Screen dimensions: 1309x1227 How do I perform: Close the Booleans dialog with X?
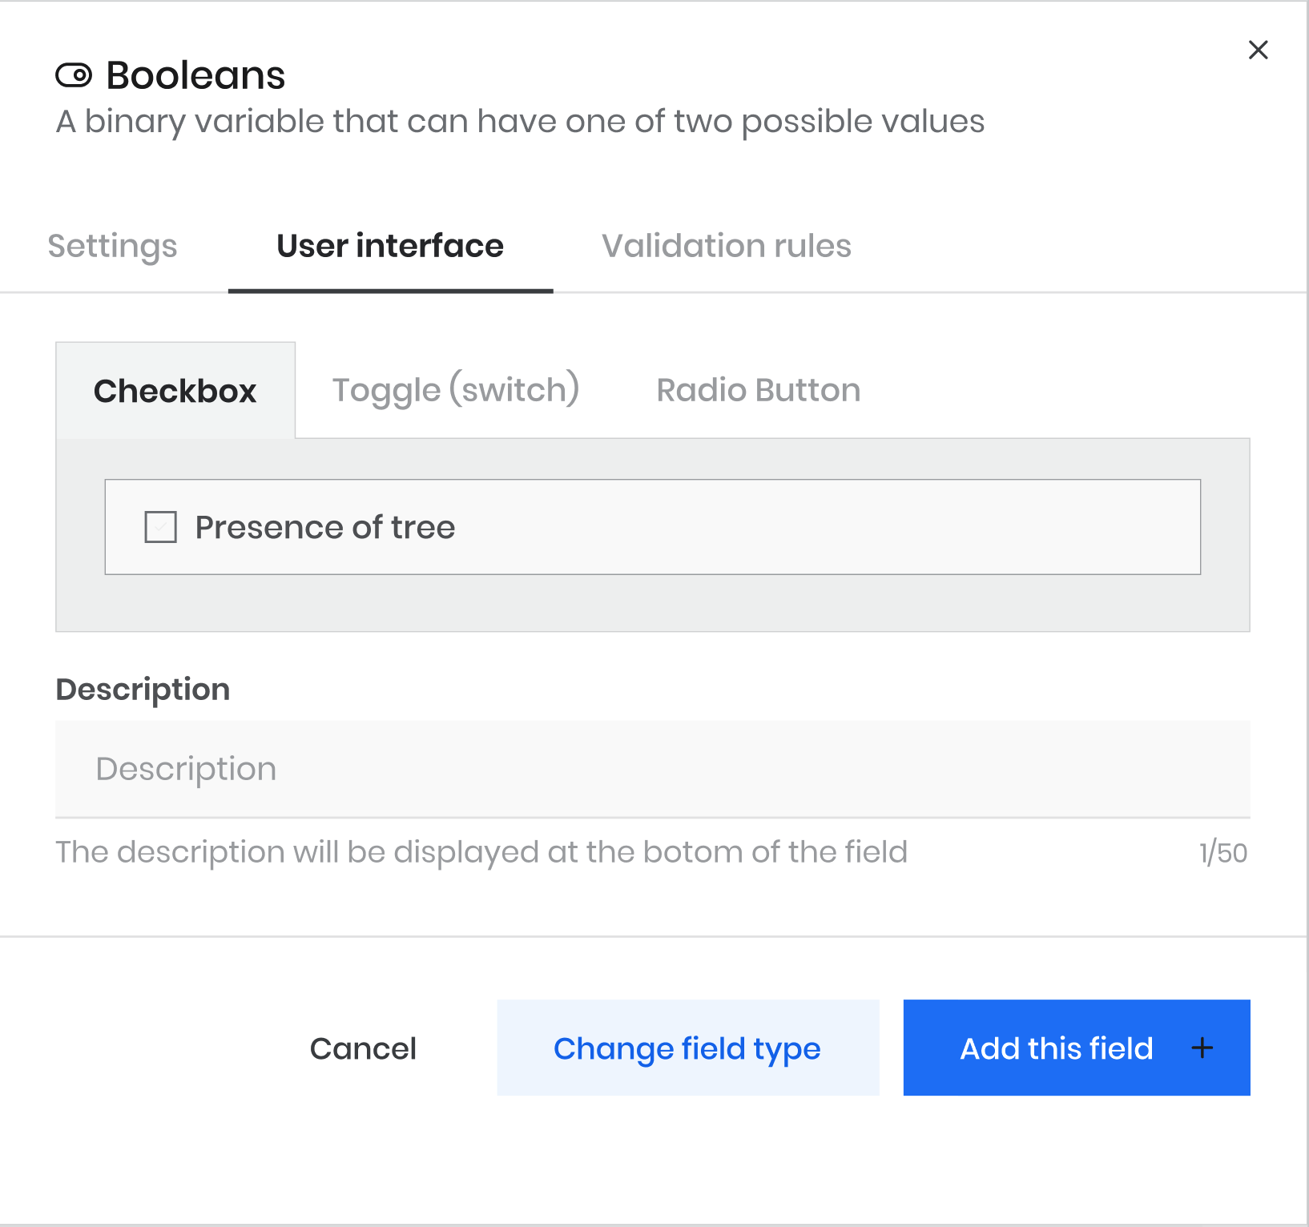click(1258, 50)
